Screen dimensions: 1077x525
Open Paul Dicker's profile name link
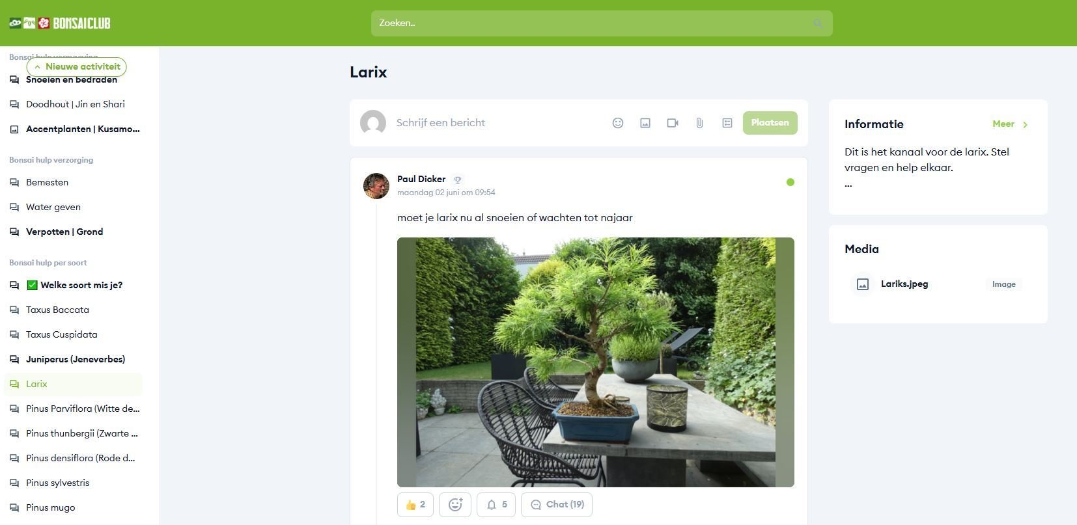pos(421,179)
